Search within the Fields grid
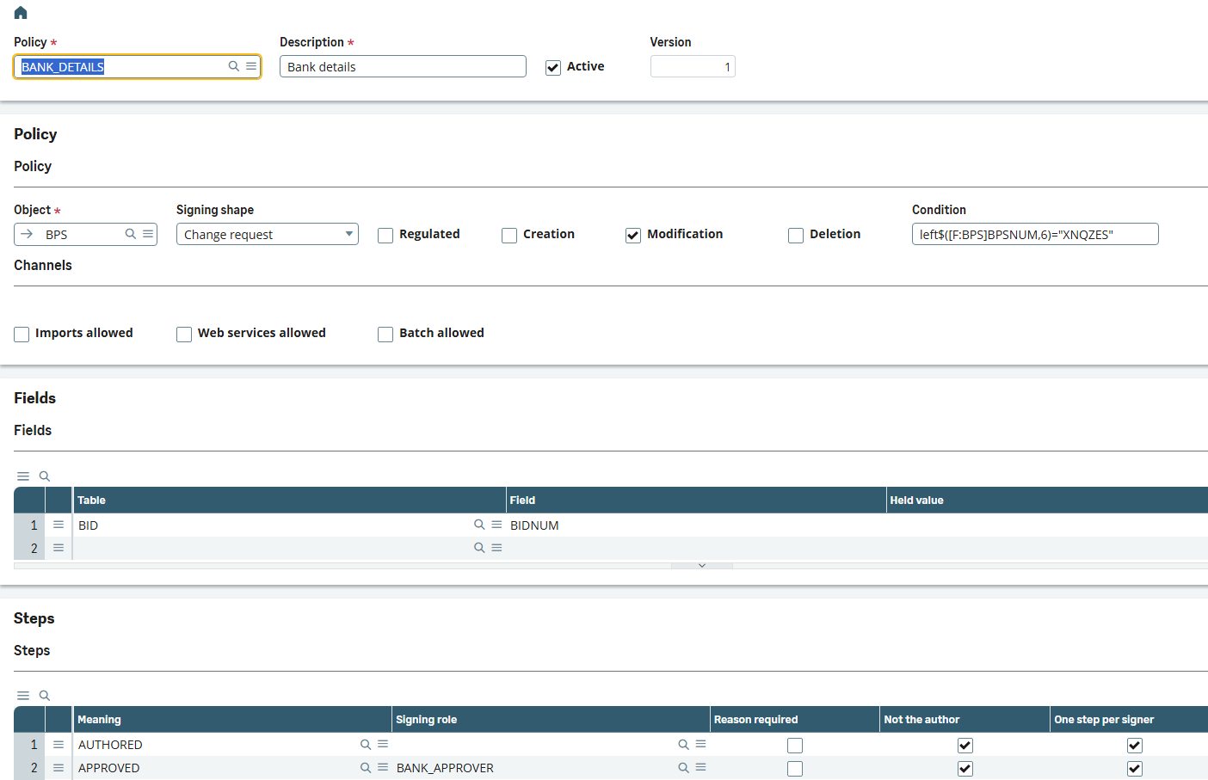The width and height of the screenshot is (1208, 780). click(x=45, y=476)
